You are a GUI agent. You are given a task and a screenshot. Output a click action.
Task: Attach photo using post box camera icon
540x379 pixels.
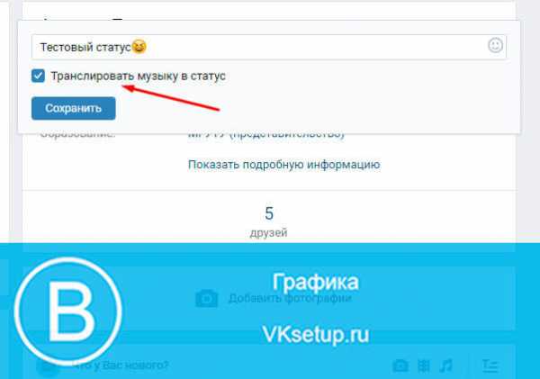(x=400, y=365)
